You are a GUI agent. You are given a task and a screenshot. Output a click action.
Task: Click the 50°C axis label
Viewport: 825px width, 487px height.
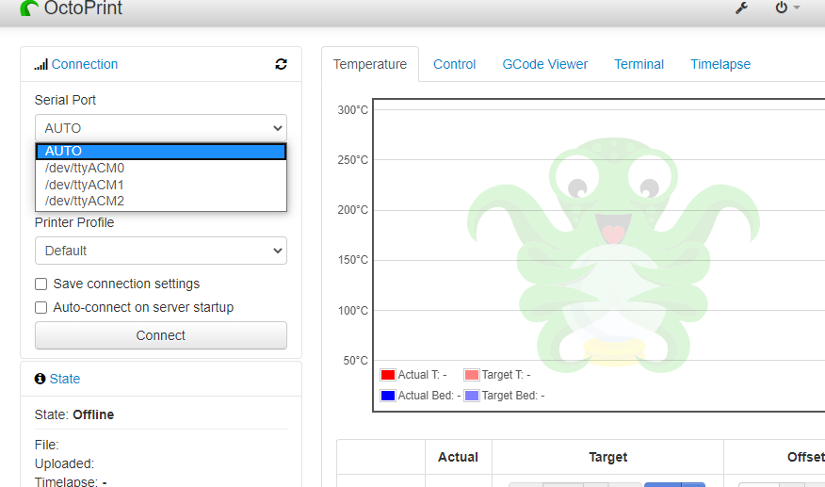pyautogui.click(x=356, y=361)
